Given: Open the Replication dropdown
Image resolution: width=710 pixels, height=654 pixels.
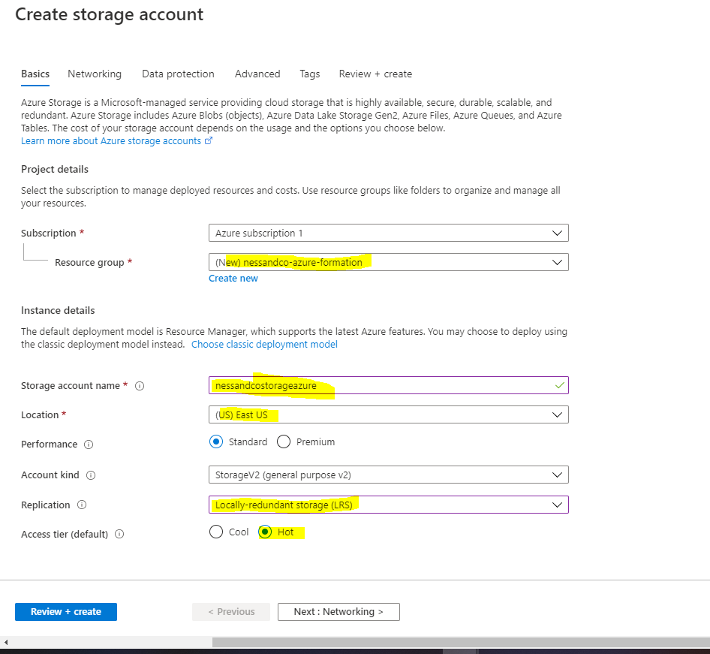Looking at the screenshot, I should click(389, 505).
